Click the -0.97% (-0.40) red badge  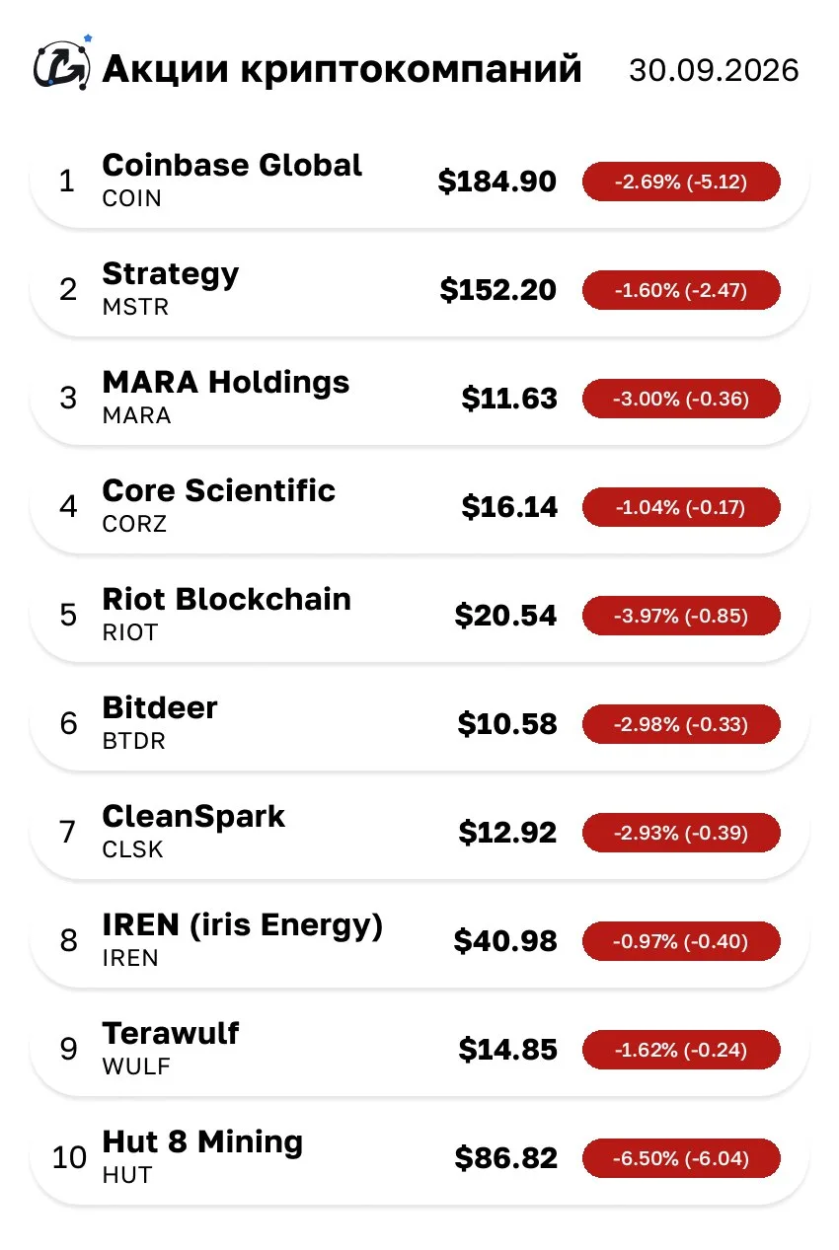[x=681, y=941]
